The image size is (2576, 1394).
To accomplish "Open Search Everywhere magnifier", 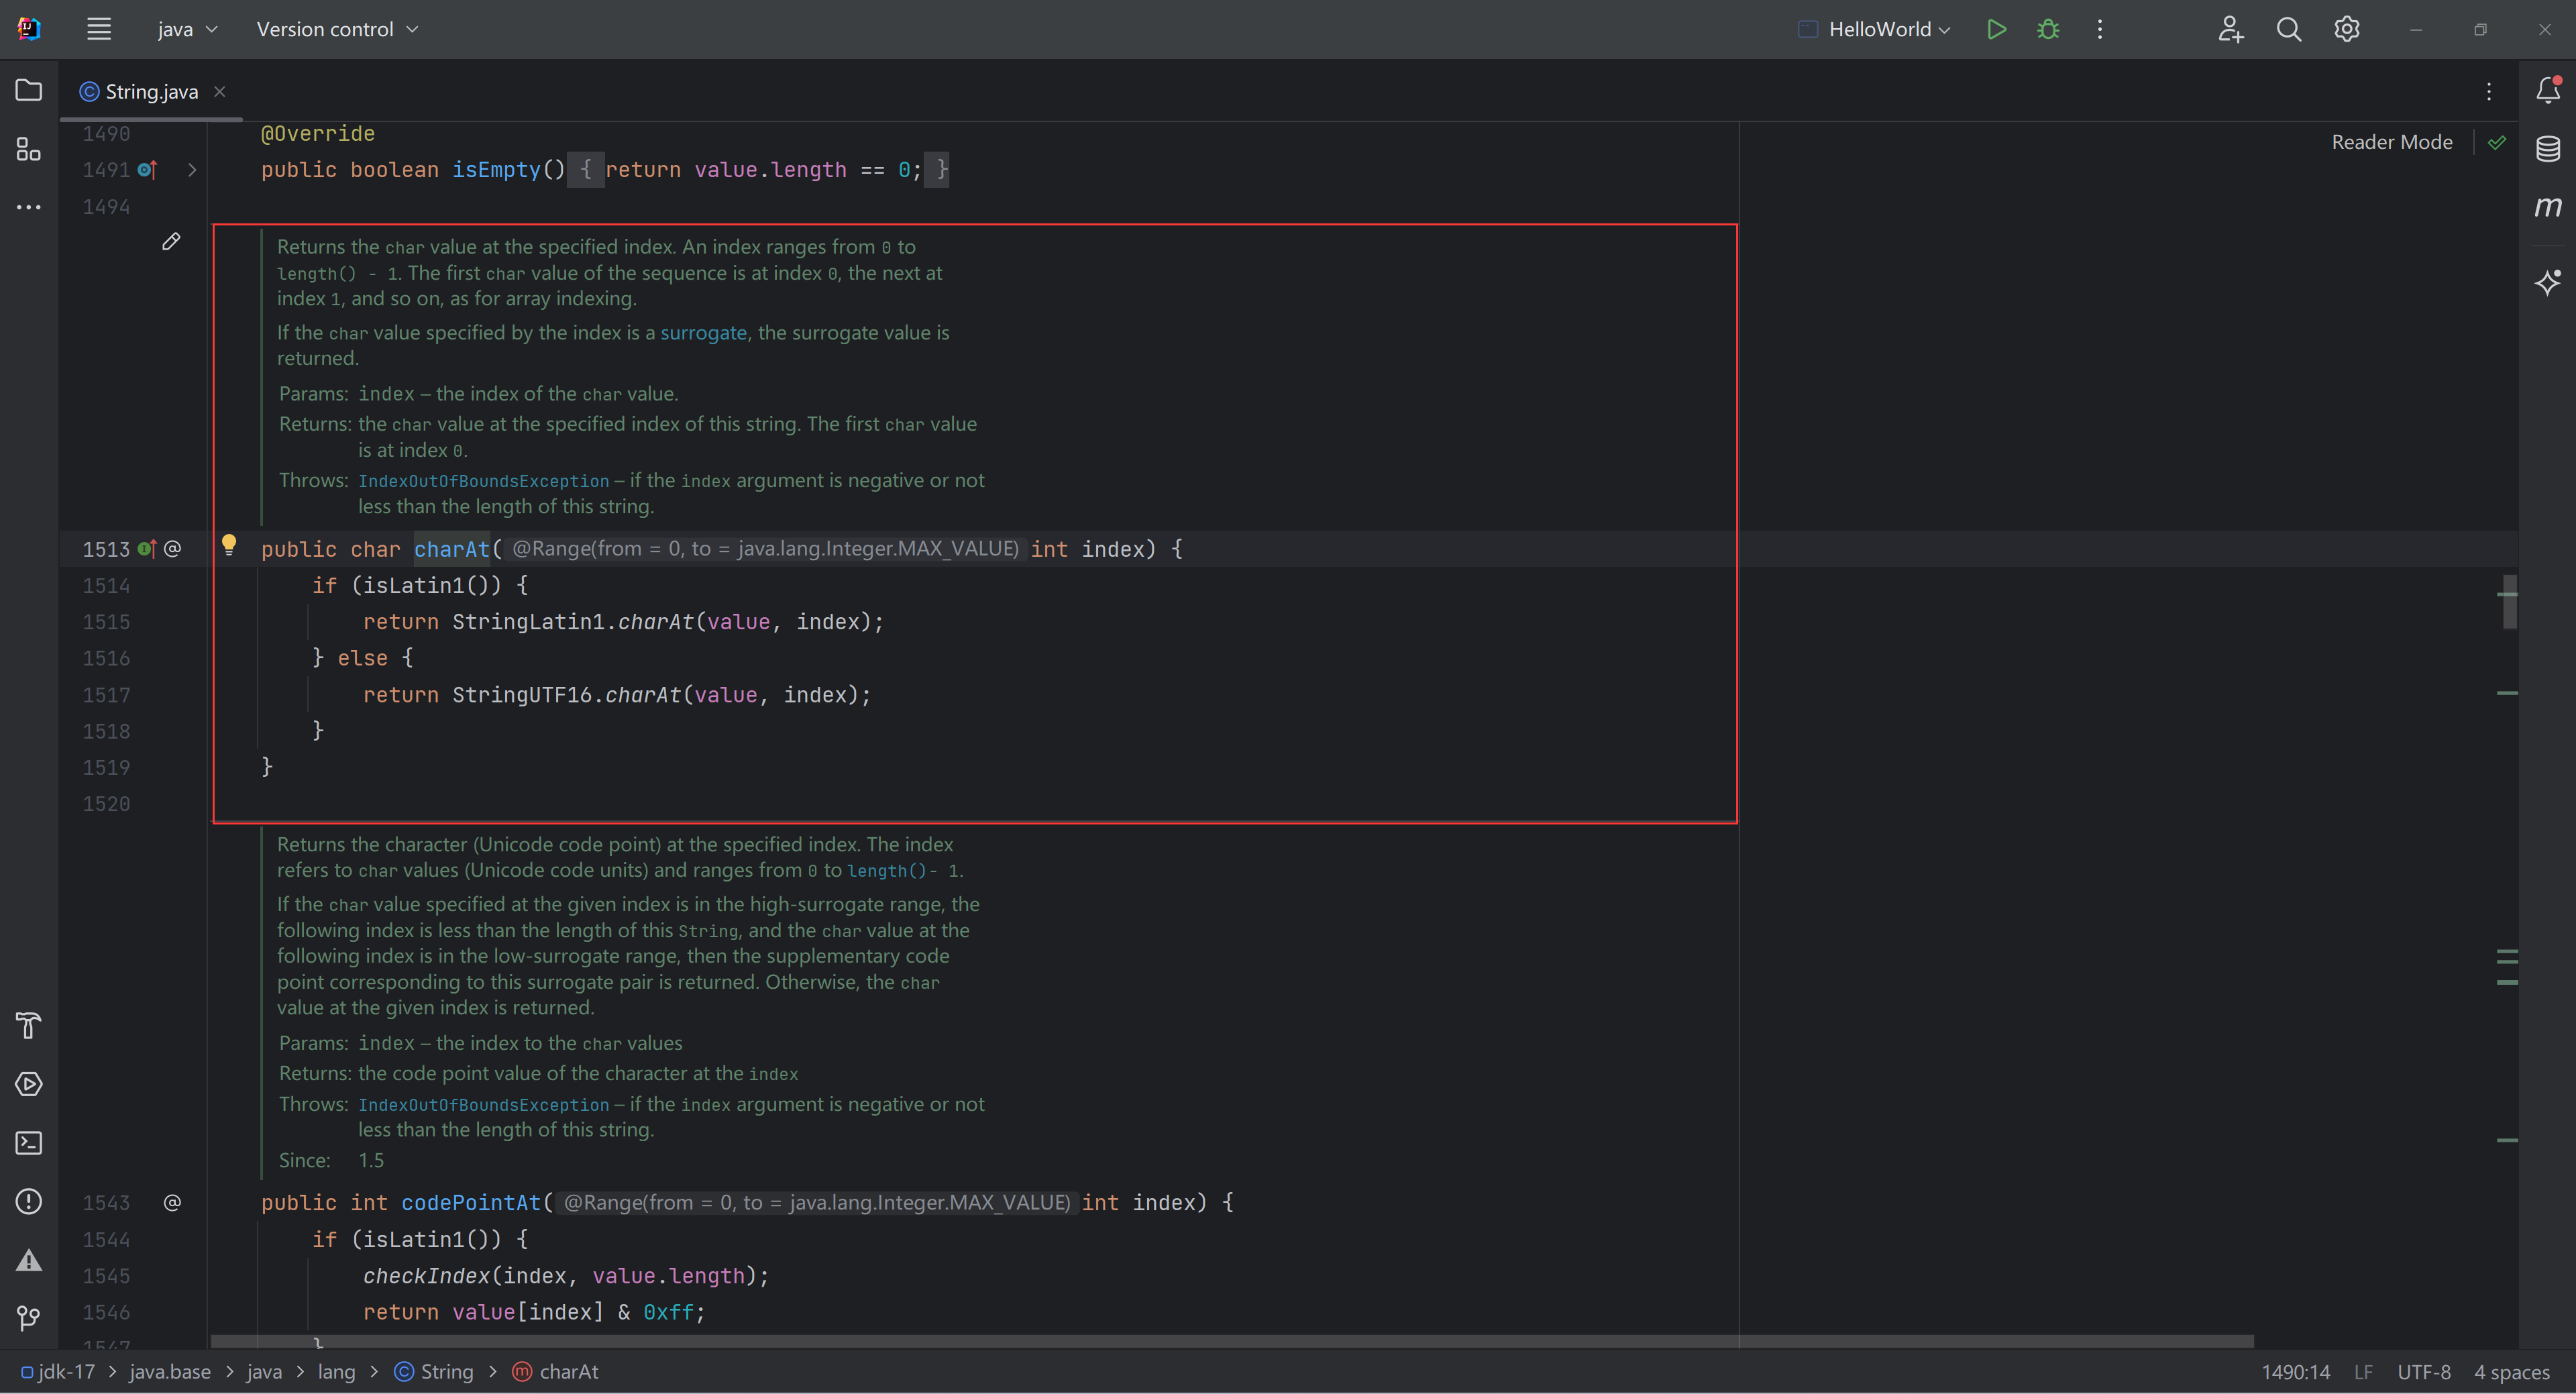I will tap(2289, 29).
